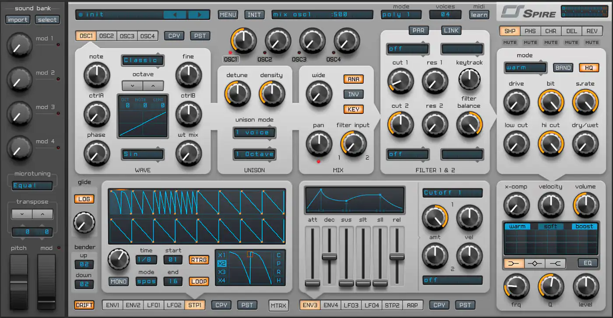Load previous preset with left arrow
Screen dimensions: 613x318
[175, 15]
